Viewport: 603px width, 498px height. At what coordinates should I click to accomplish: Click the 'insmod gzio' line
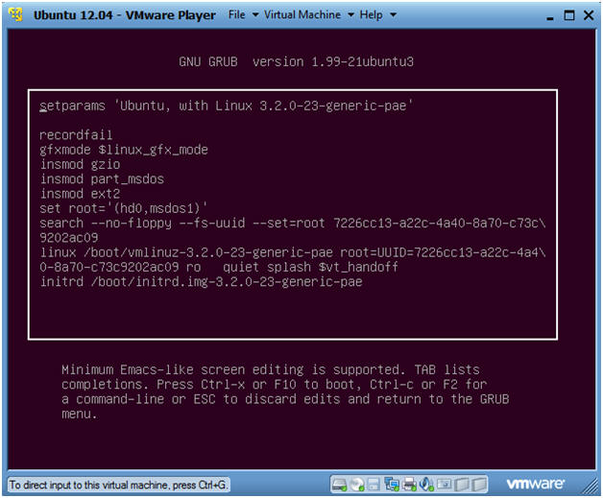(x=80, y=164)
